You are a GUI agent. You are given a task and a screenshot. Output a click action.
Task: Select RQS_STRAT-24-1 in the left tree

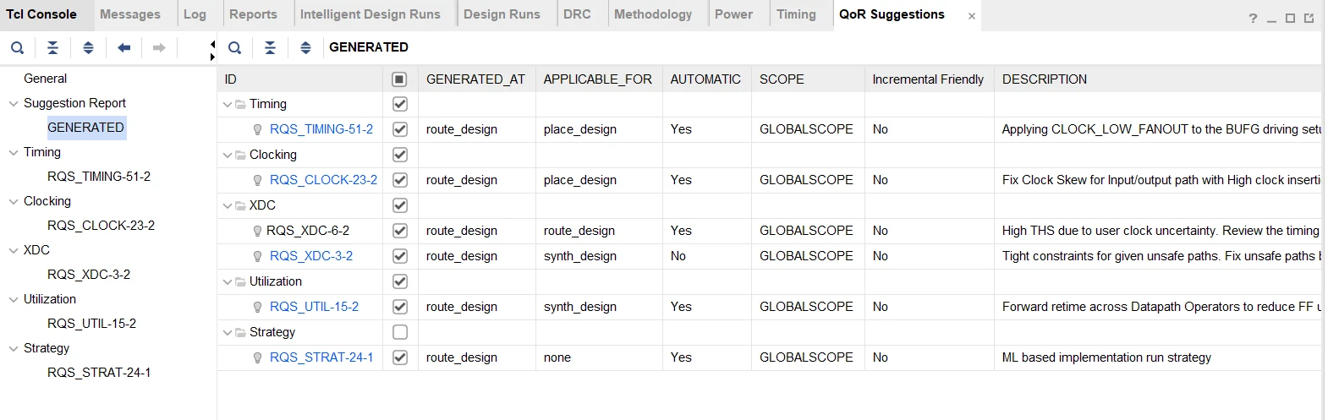(x=99, y=373)
